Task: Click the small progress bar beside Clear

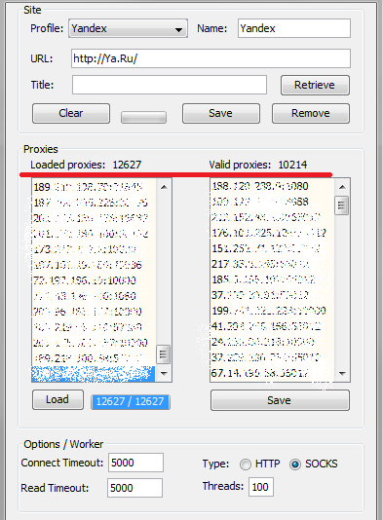Action: pyautogui.click(x=143, y=117)
